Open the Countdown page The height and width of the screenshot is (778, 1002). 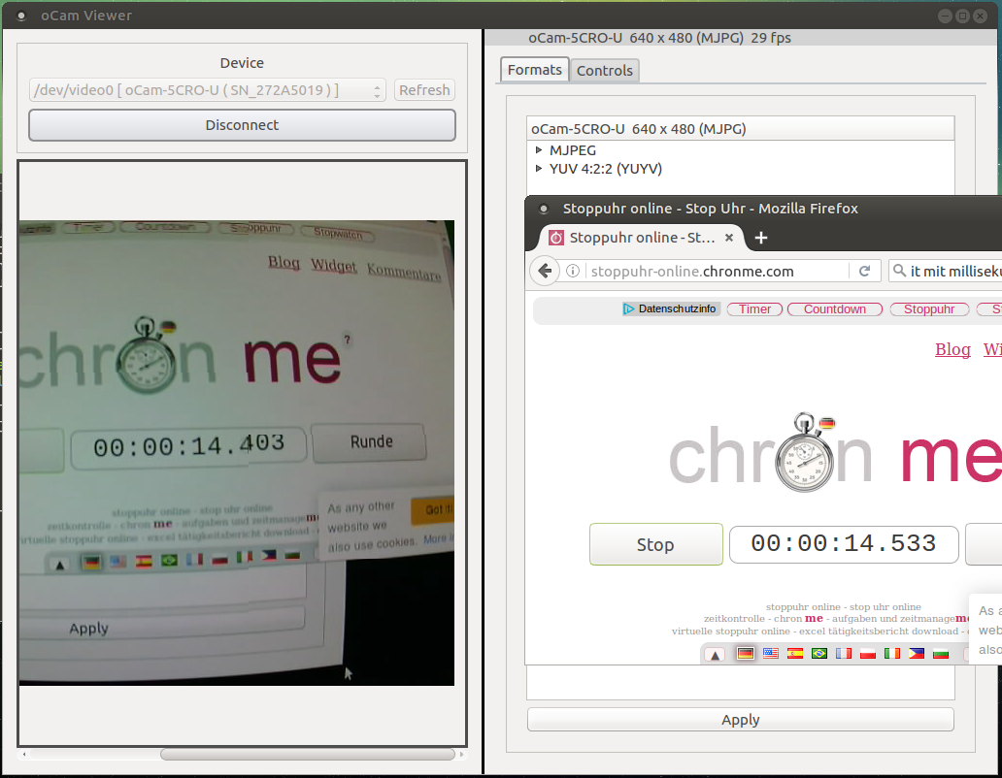835,308
